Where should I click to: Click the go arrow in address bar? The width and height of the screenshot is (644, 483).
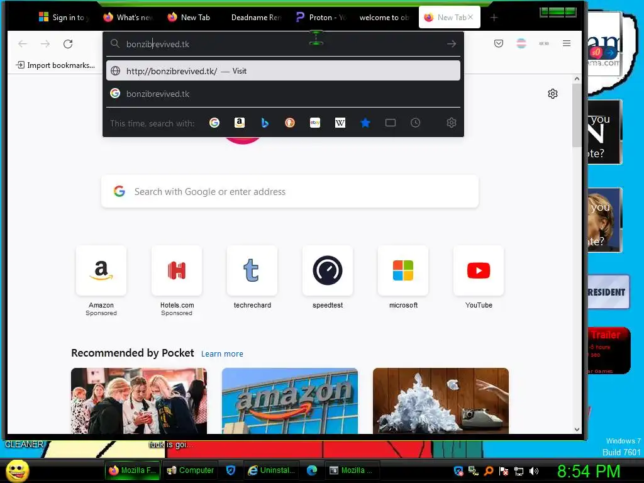452,44
